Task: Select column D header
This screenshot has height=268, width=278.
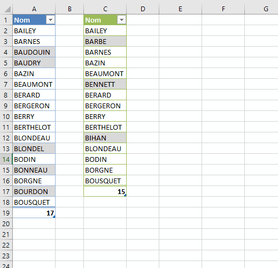Action: (x=143, y=9)
